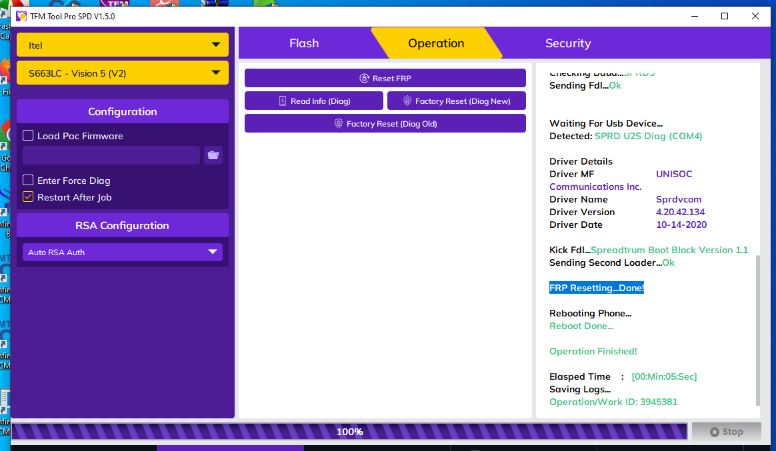Uncheck the Restart After Job option
The image size is (776, 451).
(28, 197)
